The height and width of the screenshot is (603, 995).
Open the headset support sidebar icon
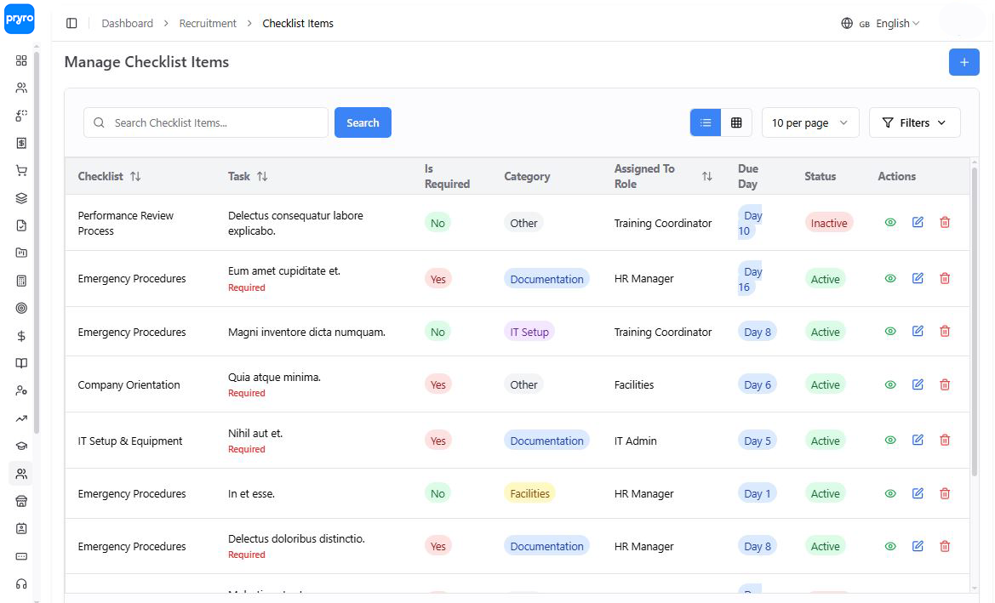[21, 583]
